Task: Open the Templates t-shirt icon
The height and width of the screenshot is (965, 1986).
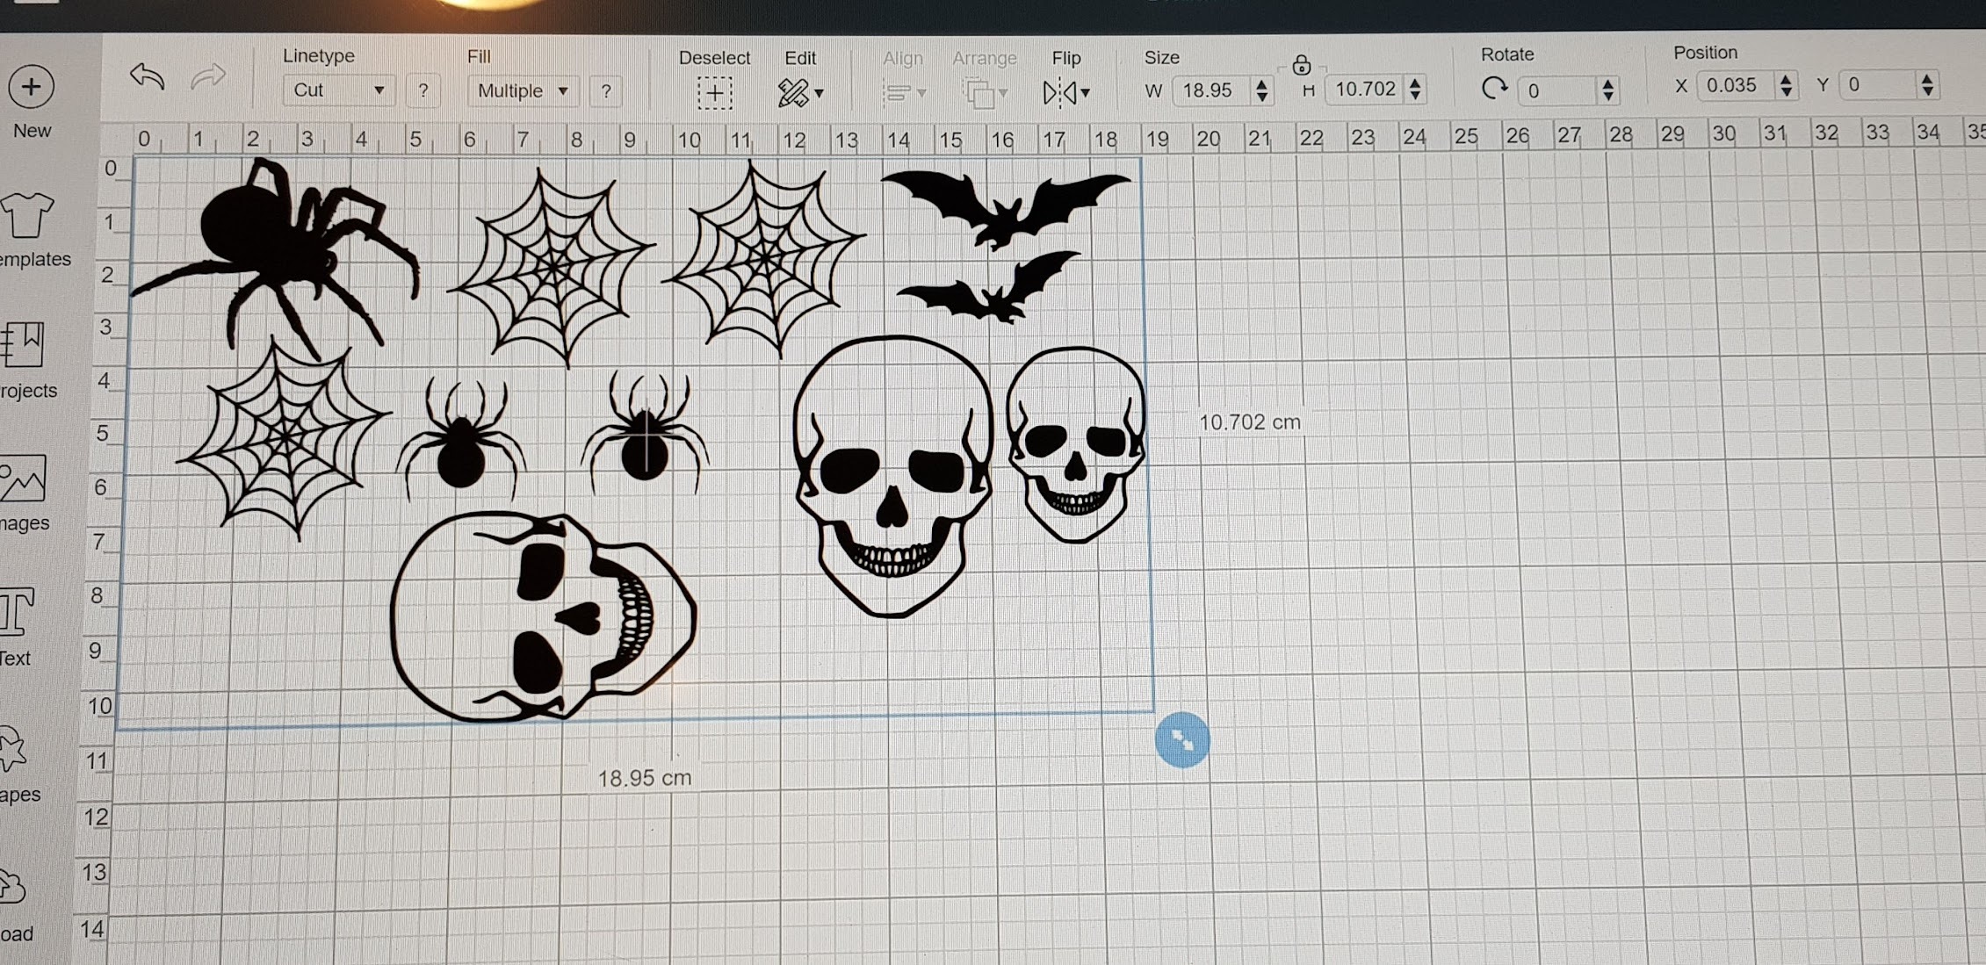Action: (x=26, y=215)
